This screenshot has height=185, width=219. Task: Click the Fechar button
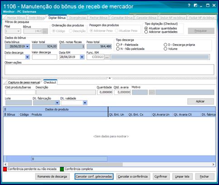[x=204, y=176]
